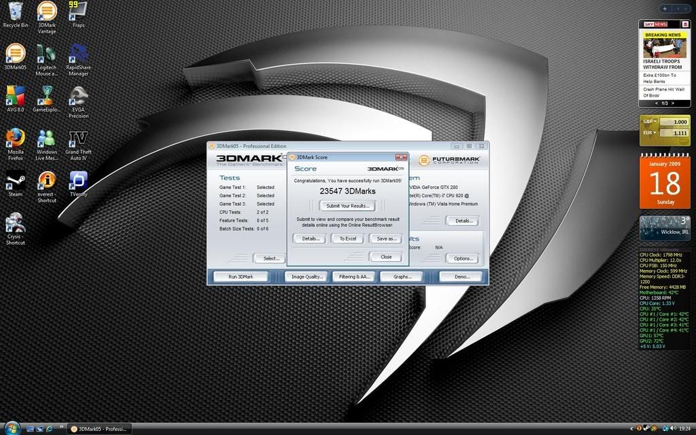
Task: Click the Steam icon in system tray
Action: (647, 428)
